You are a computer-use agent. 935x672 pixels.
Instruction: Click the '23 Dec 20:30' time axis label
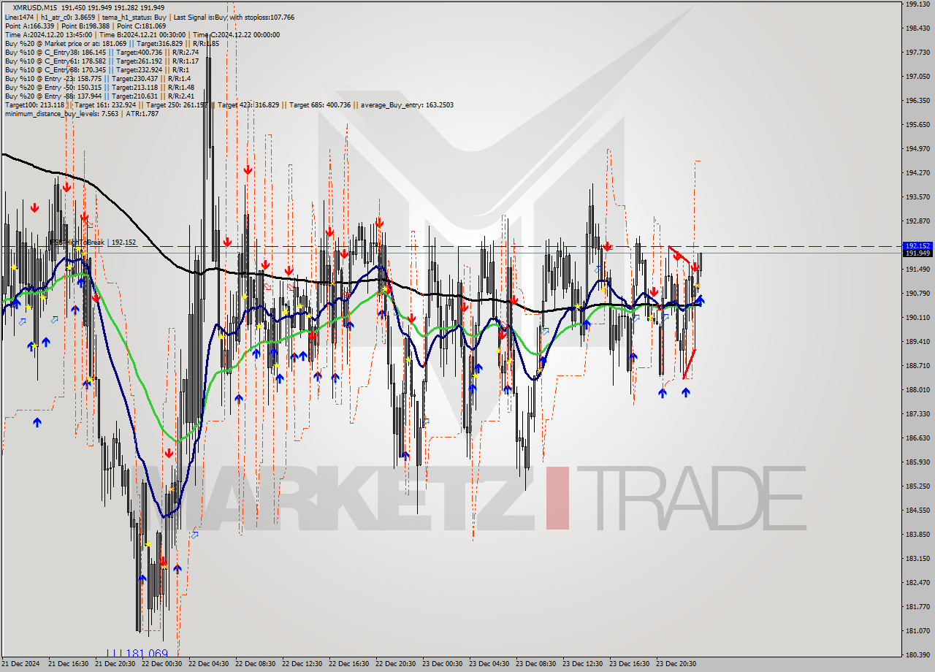coord(676,664)
